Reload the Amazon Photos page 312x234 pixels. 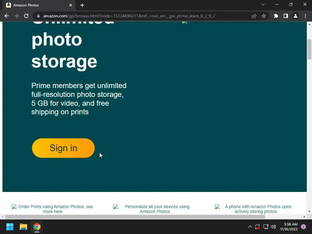tap(26, 16)
